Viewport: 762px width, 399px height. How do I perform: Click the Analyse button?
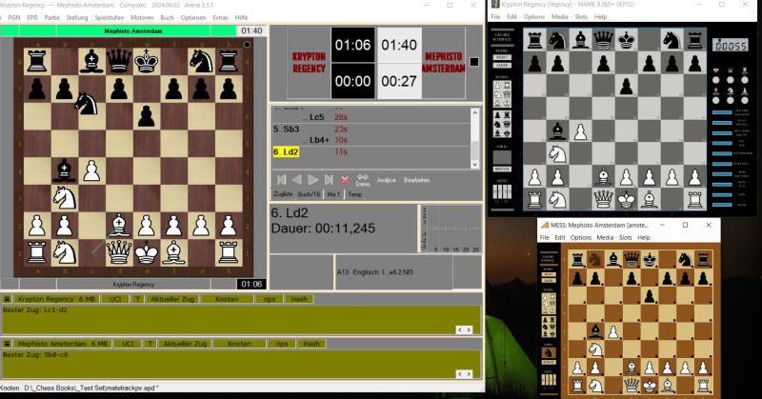tap(386, 180)
